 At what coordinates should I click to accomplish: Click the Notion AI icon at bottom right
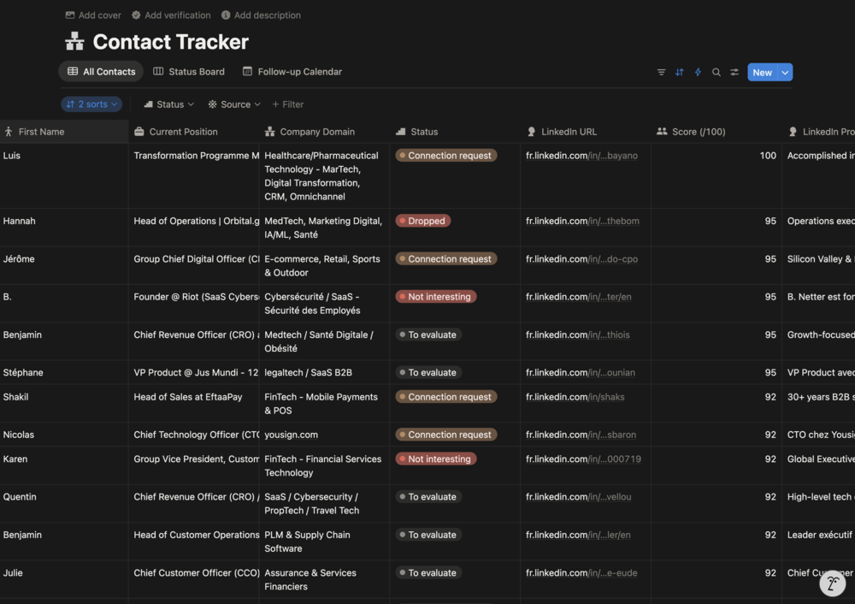[833, 583]
